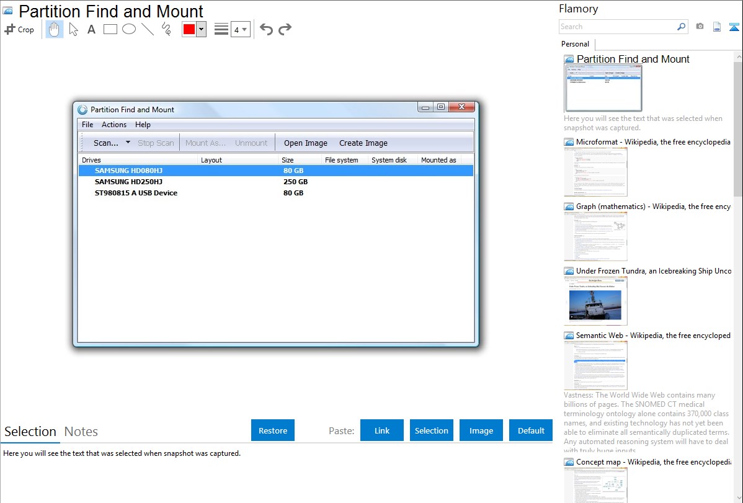The image size is (743, 503).
Task: Click the Mounted as column header
Action: coord(439,160)
